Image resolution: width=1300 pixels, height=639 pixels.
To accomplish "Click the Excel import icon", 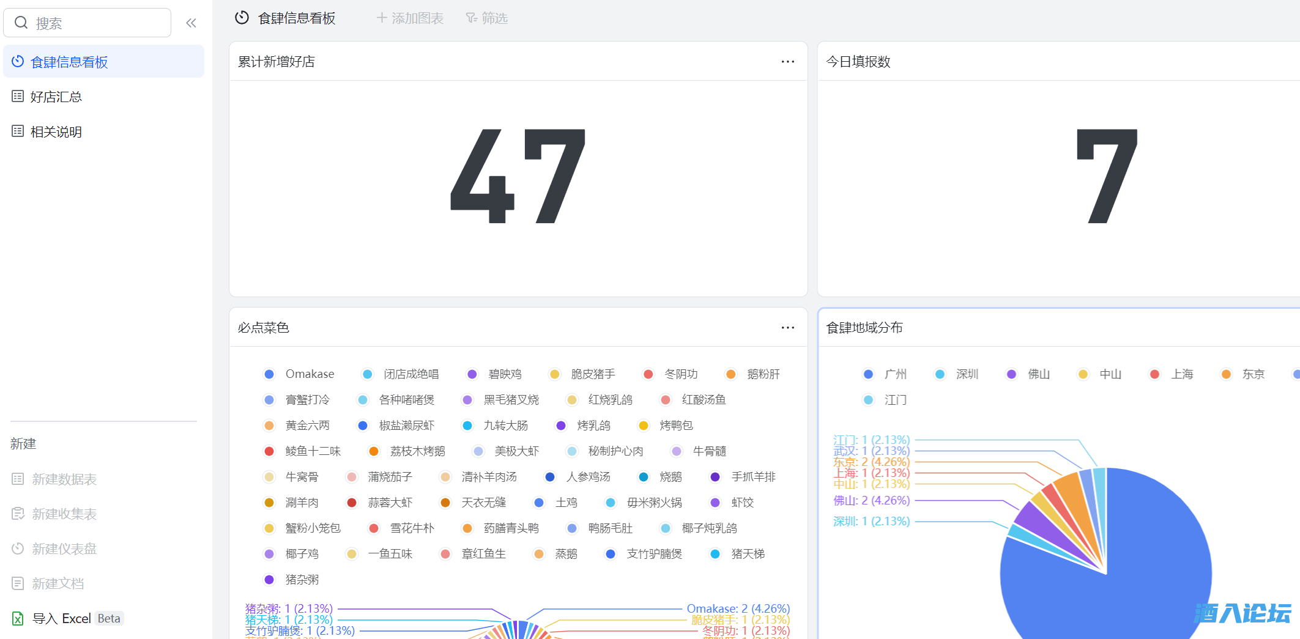I will click(18, 618).
